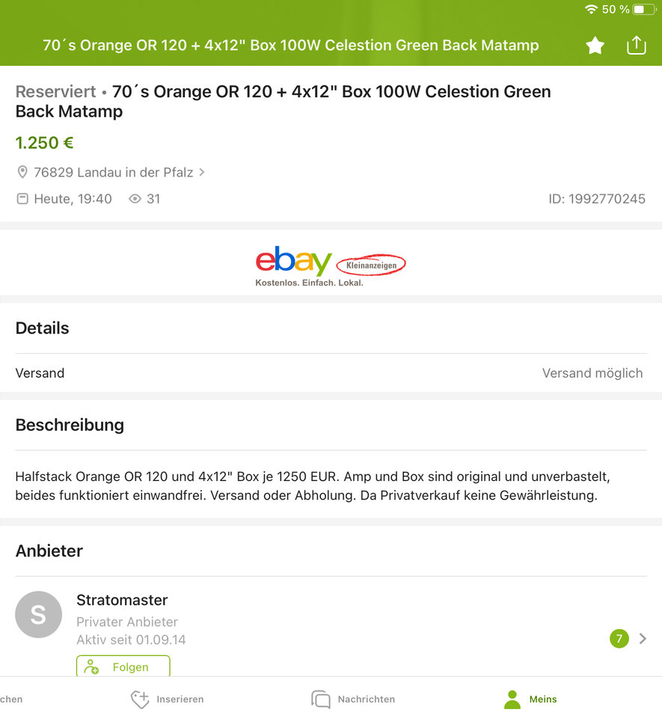Expand the Landau in der Pfalz location chevron
This screenshot has width=662, height=718.
click(x=201, y=172)
